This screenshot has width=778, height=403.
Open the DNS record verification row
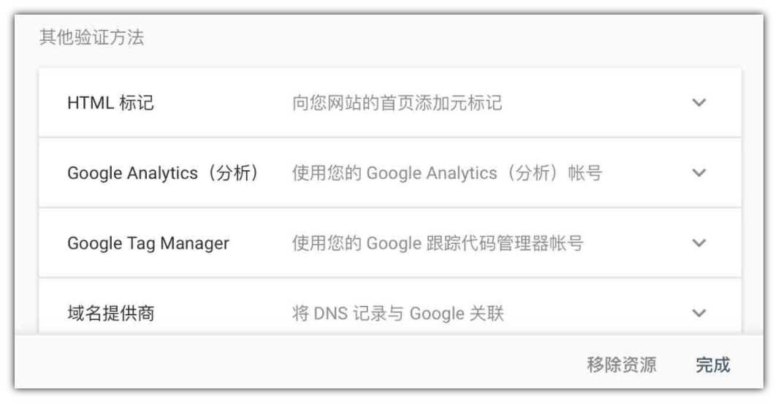390,307
